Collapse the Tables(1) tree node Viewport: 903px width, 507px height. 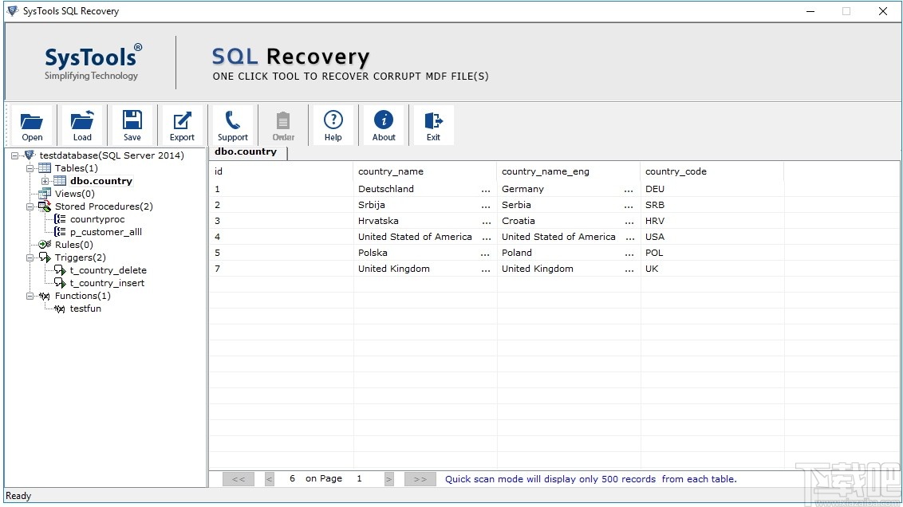(29, 168)
